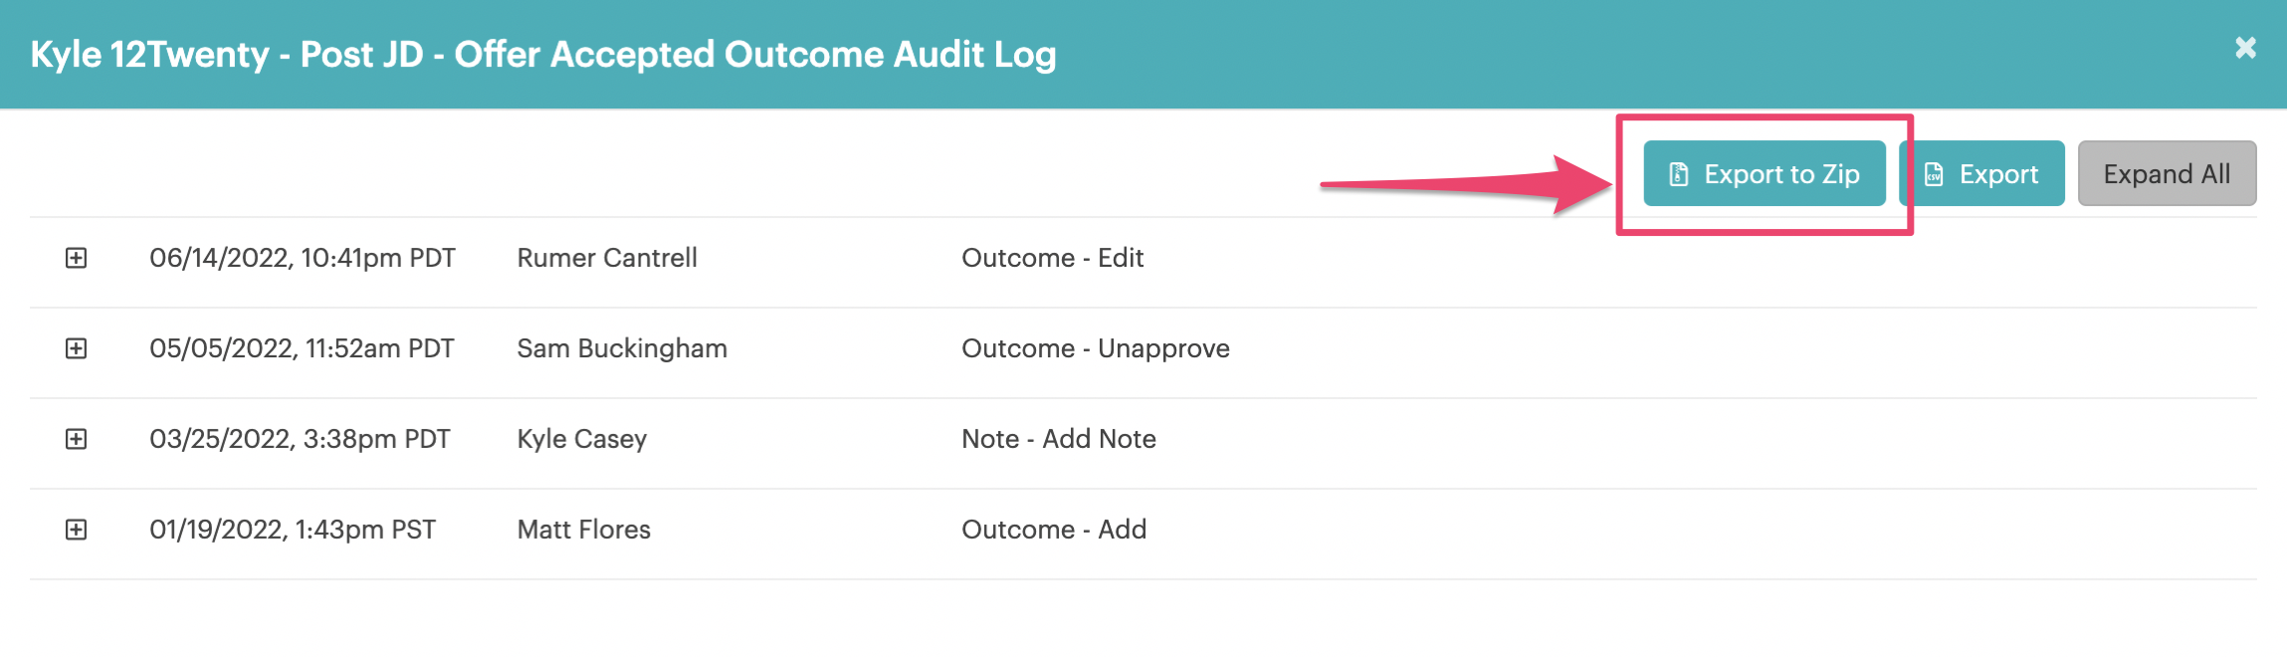
Task: Expand the 03/25/2022 Kyle Casey entry
Action: click(76, 439)
